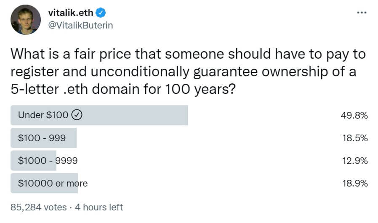Pick the "$1000 - 9999" poll option
378x223 pixels.
tap(48, 161)
